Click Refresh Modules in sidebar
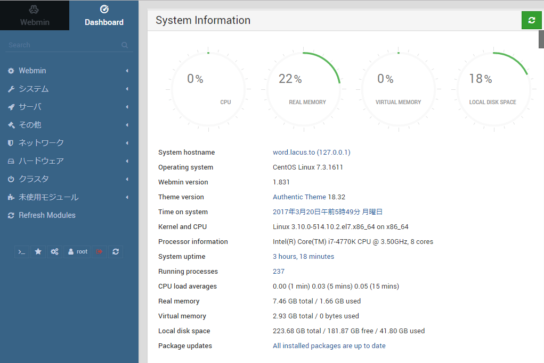This screenshot has width=544, height=363. coord(47,215)
